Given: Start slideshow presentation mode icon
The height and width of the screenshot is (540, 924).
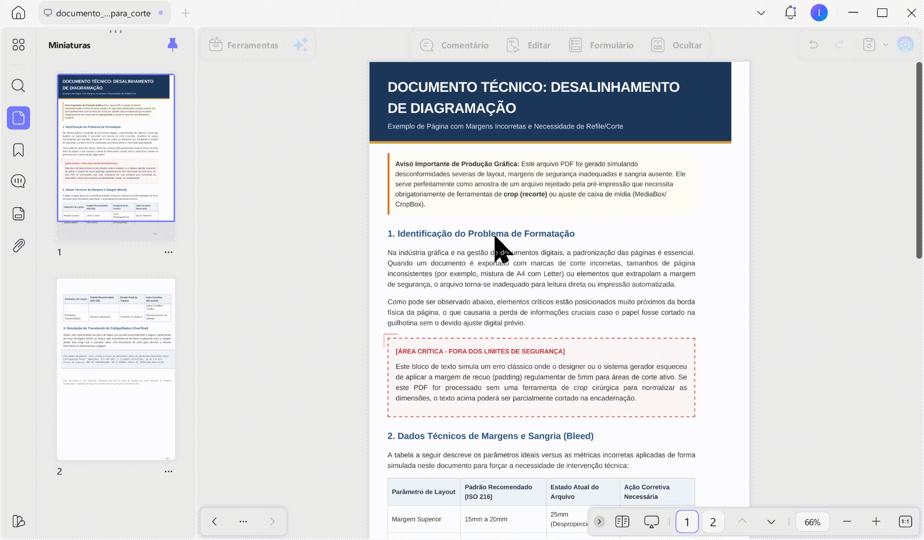Looking at the screenshot, I should (x=651, y=521).
